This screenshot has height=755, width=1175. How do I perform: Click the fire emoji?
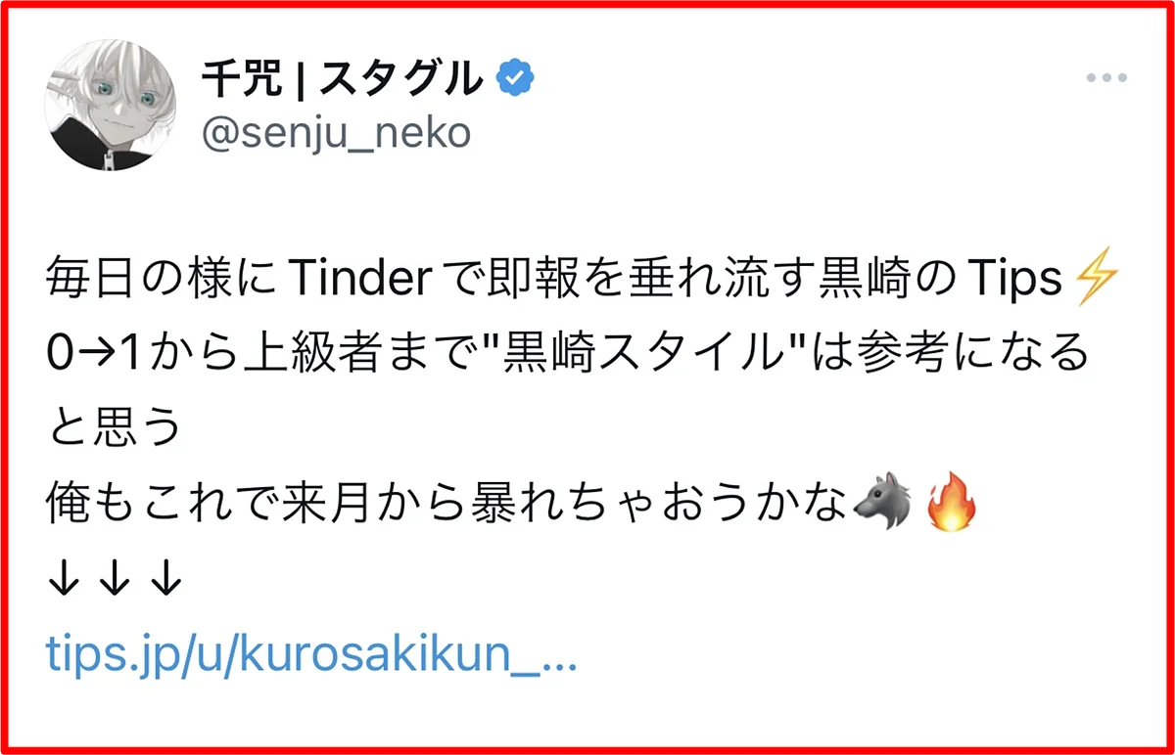click(x=949, y=507)
